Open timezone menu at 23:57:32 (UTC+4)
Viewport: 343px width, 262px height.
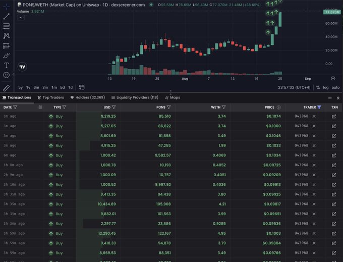click(294, 87)
